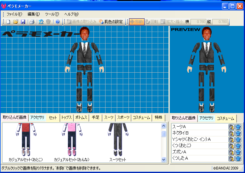Switch to left アクセサリ tab
This screenshot has width=245, height=173.
(x=37, y=117)
